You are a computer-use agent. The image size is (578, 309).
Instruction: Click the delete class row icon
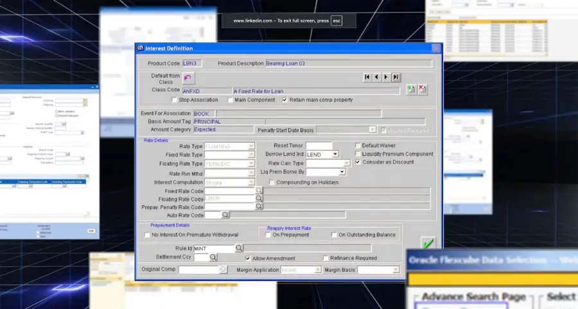tap(423, 90)
